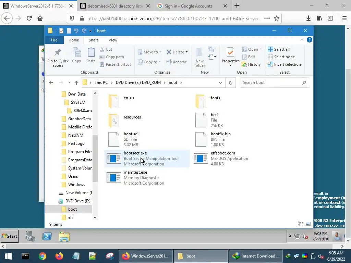Reload the Firefox page
Image resolution: width=351 pixels, height=263 pixels.
29,18
